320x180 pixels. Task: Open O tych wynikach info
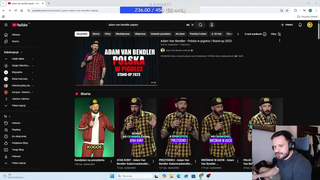click(x=255, y=34)
